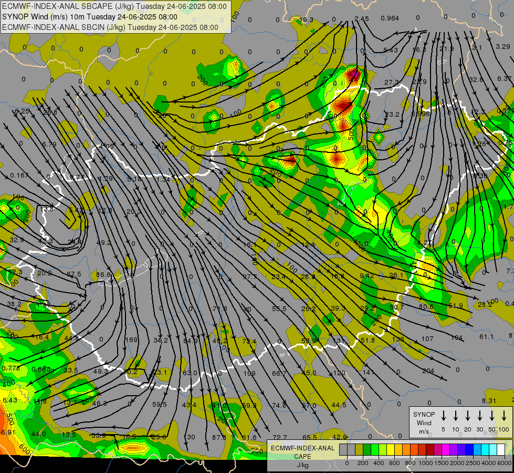Pick the bright magenta swatch in CAPE legend

coord(446,450)
